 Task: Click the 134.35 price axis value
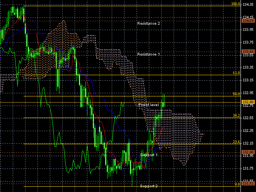[x=248, y=5]
